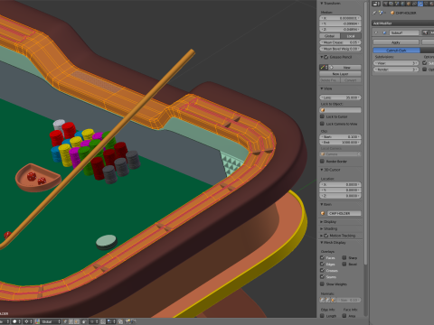Click the Subsurf modifier type icon
Viewport: 434px width, 325px height.
(384, 32)
